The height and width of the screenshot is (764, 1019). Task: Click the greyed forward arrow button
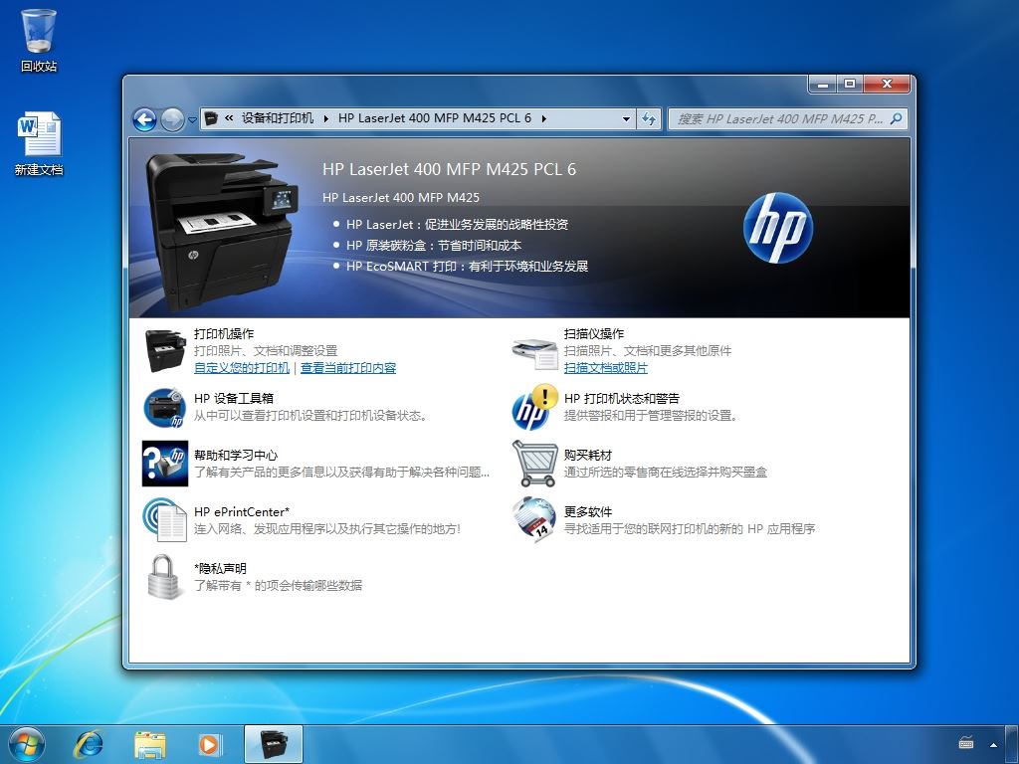coord(172,119)
